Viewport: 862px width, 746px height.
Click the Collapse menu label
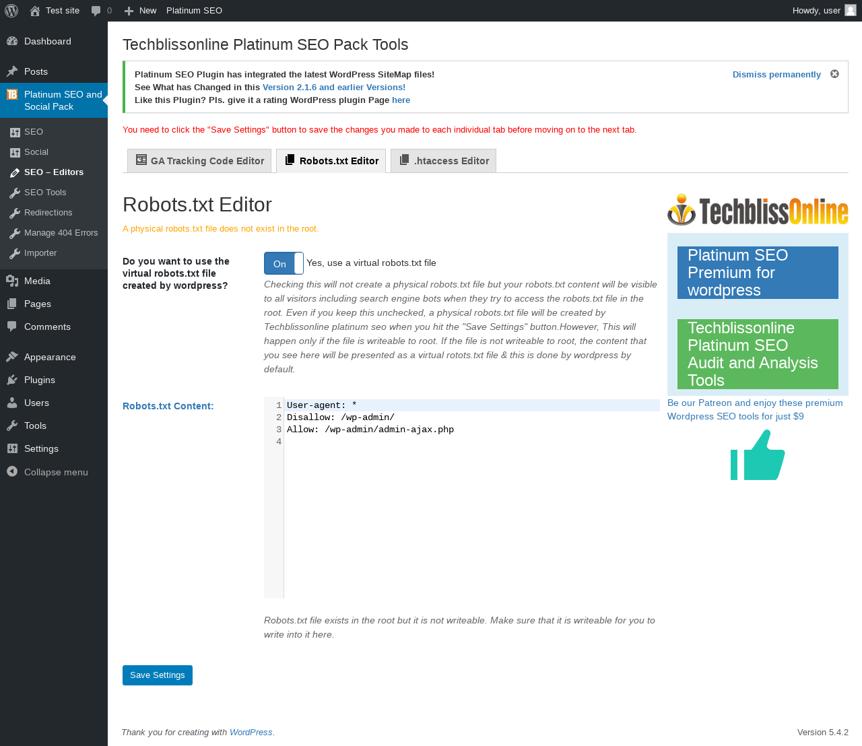[x=56, y=472]
